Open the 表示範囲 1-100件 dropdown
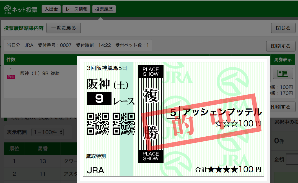 tap(48, 132)
